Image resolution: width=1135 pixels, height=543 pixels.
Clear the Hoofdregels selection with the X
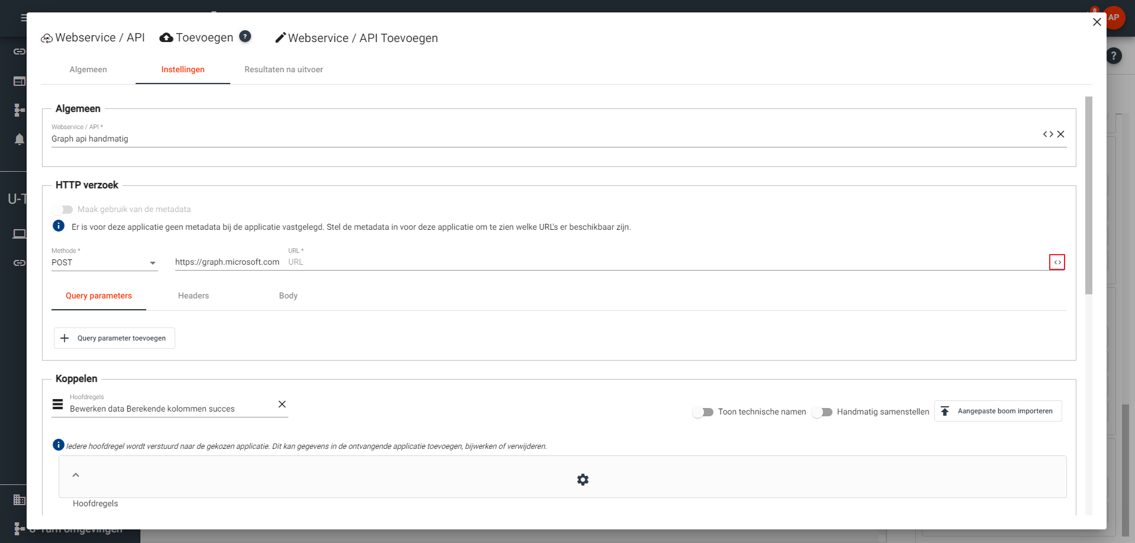click(282, 404)
